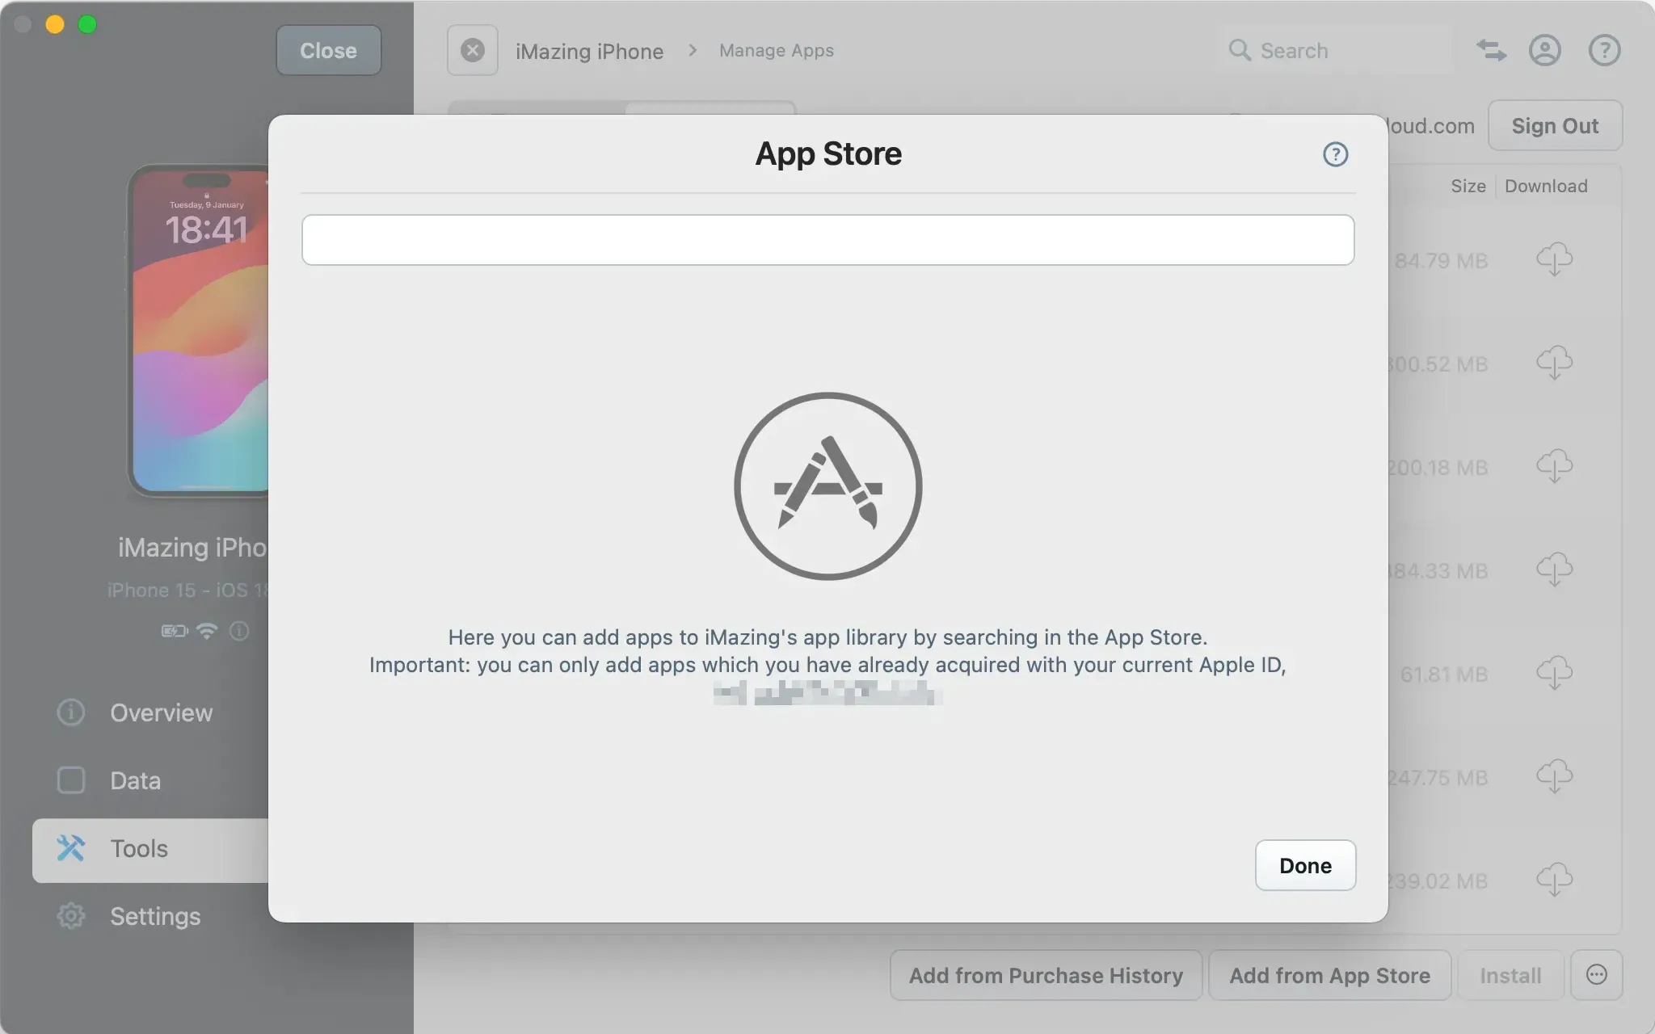Download the 84.79 MB app via its cloud icon
The image size is (1655, 1034).
[1556, 260]
